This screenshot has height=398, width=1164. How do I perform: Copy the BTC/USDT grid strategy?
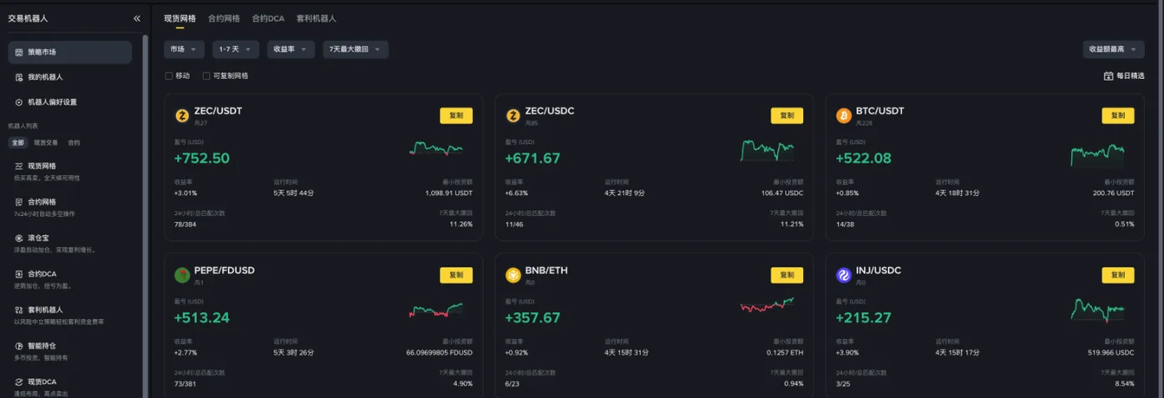[1117, 115]
